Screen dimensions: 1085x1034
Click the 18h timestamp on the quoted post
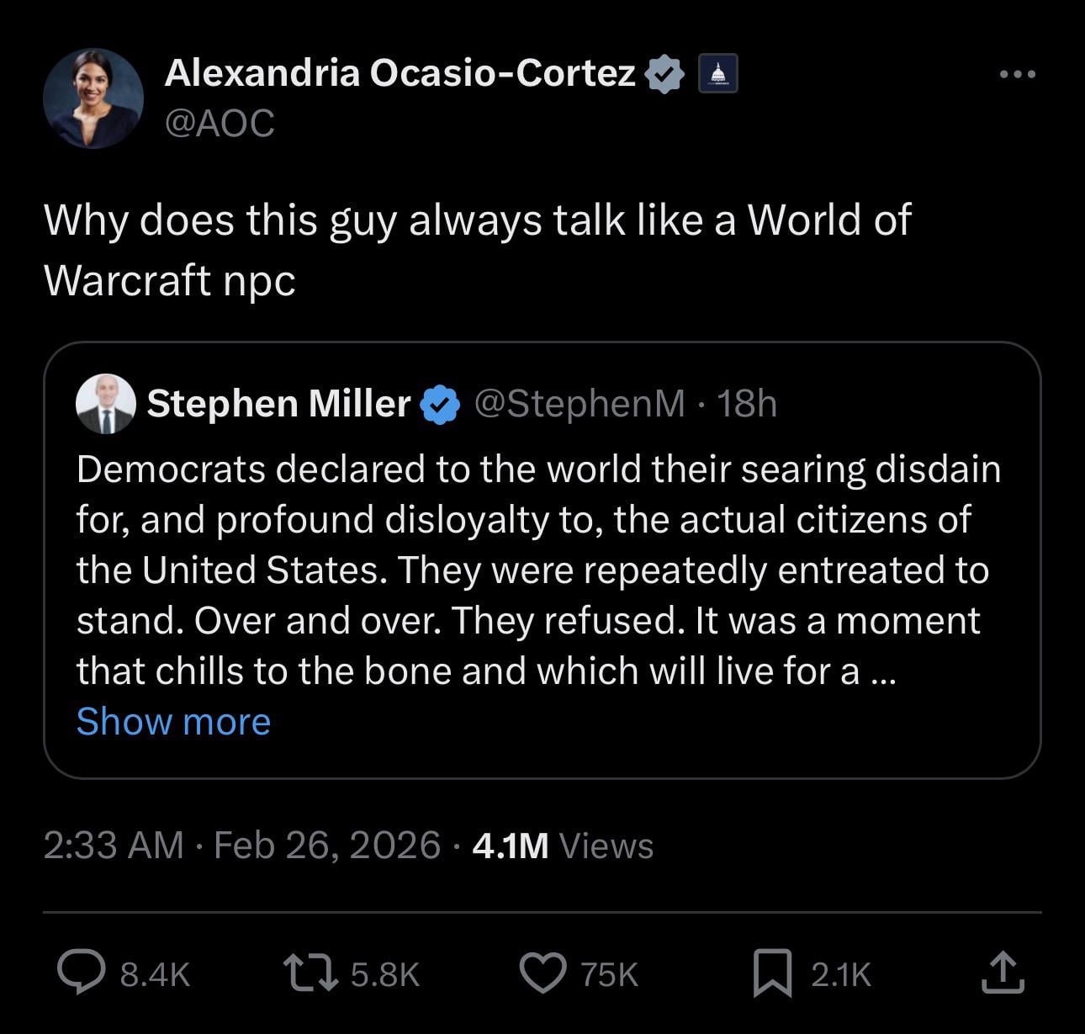click(747, 404)
